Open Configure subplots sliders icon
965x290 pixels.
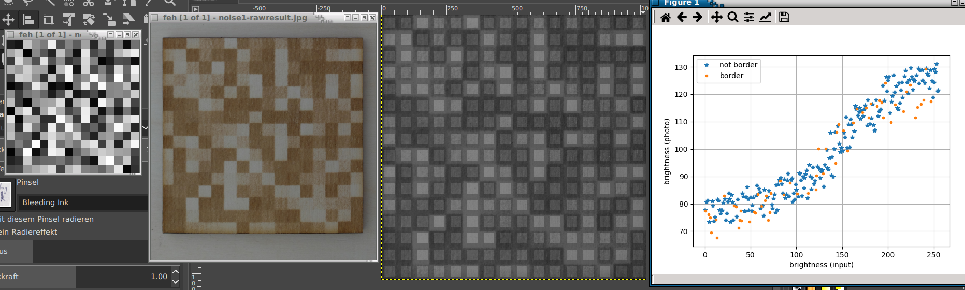coord(749,18)
